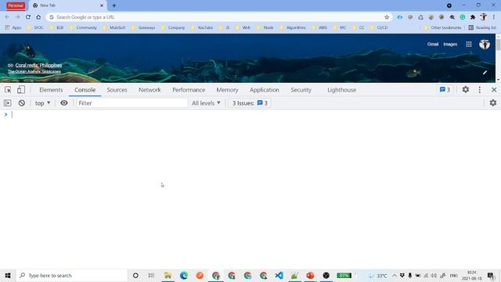Go forward using the browser forward arrow
The image size is (501, 282).
17,17
